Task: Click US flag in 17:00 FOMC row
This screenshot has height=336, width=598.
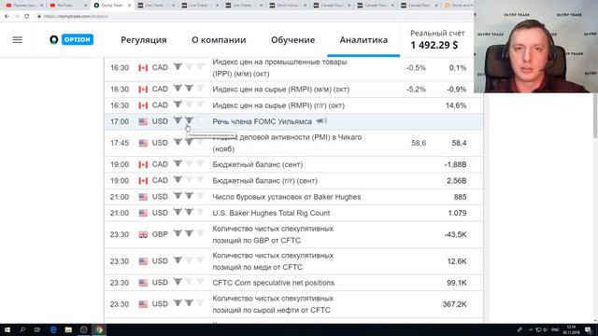Action: pyautogui.click(x=143, y=121)
